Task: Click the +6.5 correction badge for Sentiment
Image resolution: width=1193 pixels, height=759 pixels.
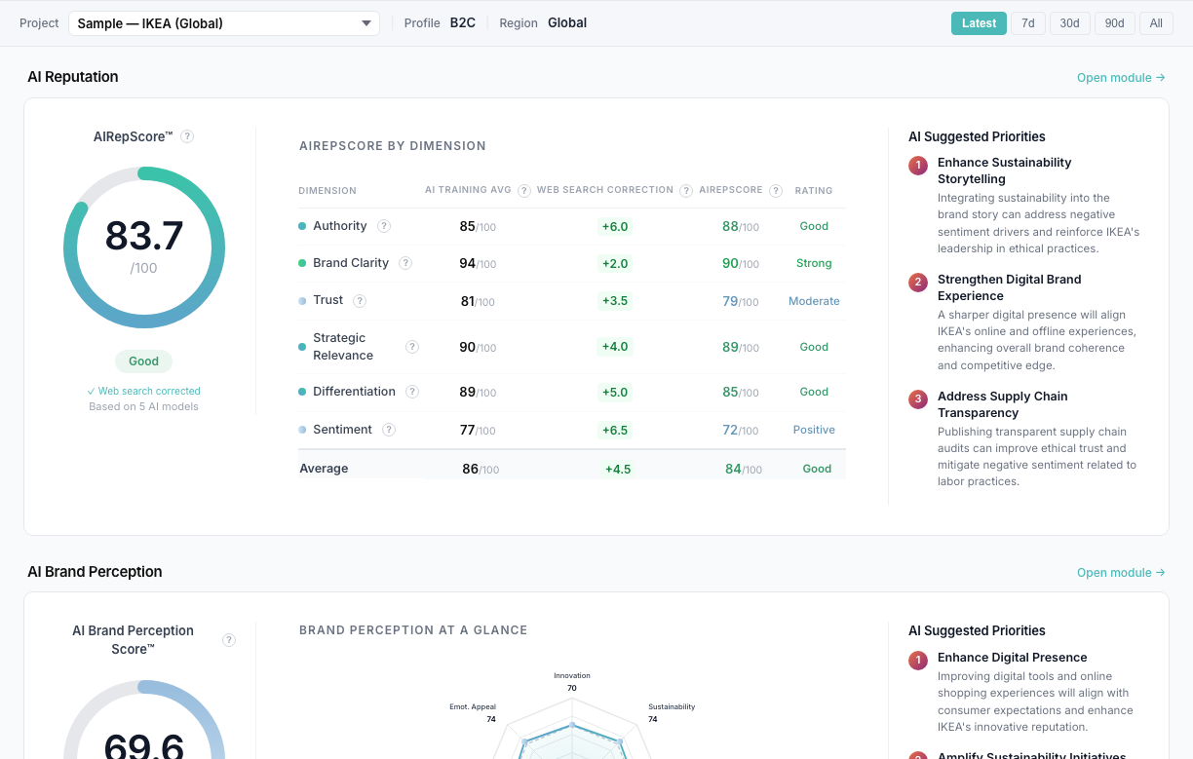Action: coord(615,431)
